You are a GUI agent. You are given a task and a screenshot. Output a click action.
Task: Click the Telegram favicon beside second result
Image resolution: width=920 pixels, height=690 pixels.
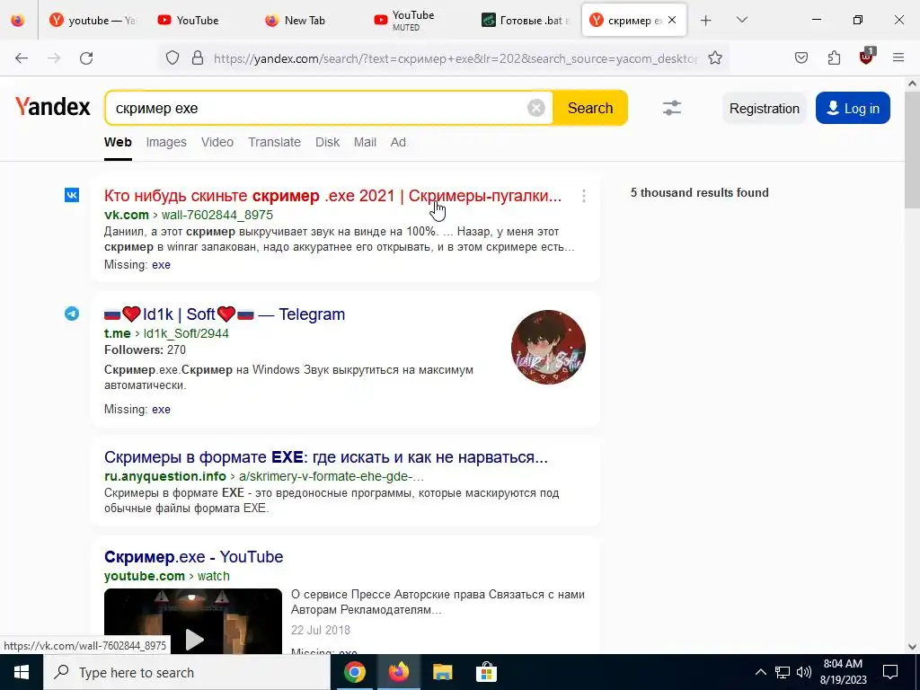point(72,314)
